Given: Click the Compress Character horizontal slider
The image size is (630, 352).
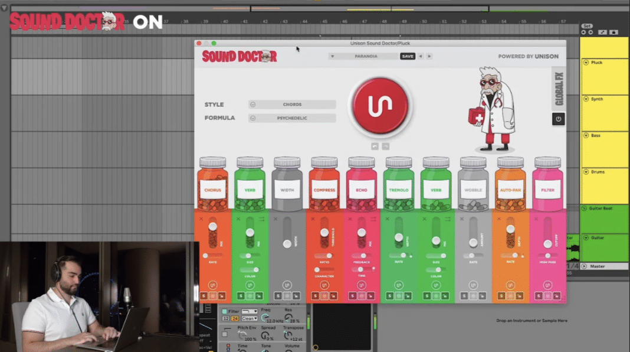Looking at the screenshot, I should coord(324,270).
